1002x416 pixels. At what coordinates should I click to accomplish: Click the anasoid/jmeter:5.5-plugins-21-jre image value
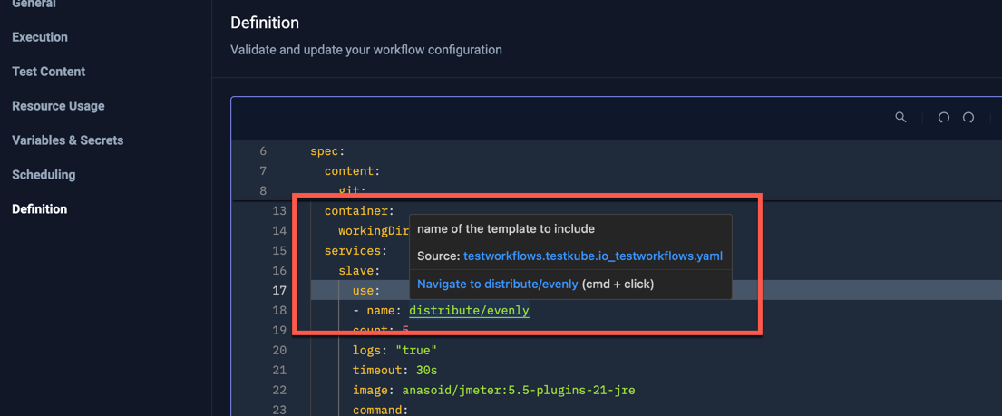pyautogui.click(x=517, y=391)
